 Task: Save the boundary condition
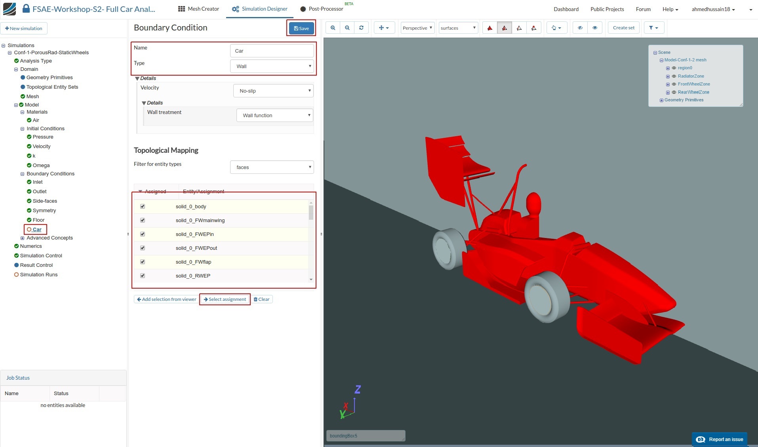pos(301,28)
